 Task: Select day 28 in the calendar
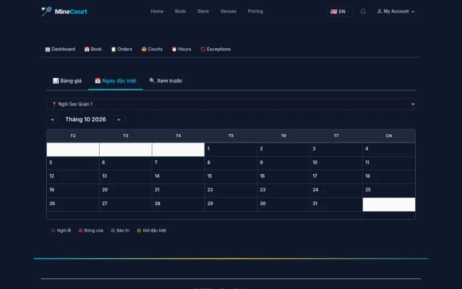click(178, 205)
